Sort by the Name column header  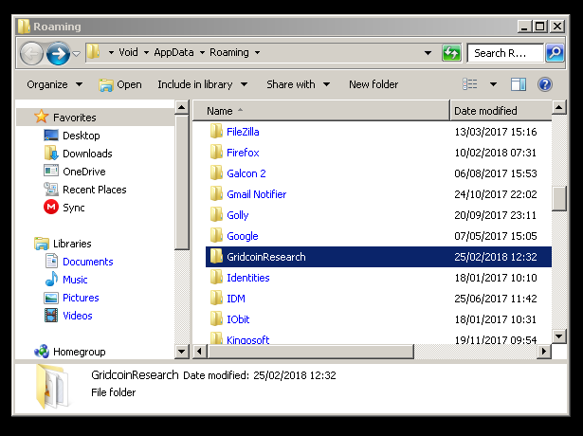320,111
